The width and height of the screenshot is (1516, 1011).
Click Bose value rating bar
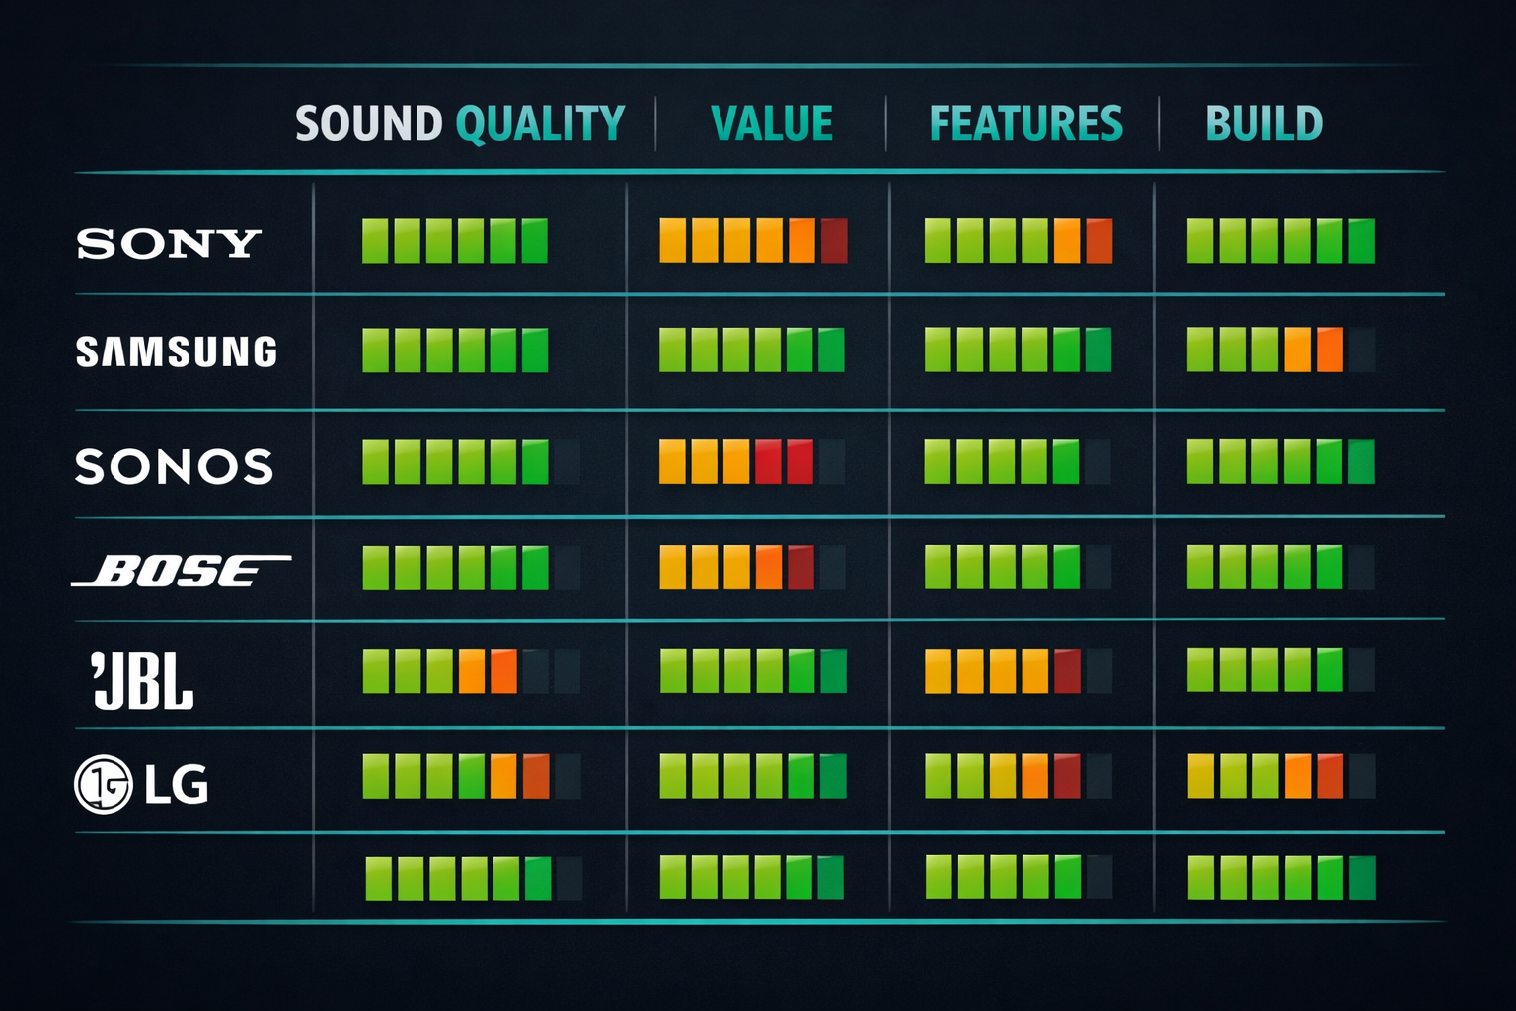(752, 567)
